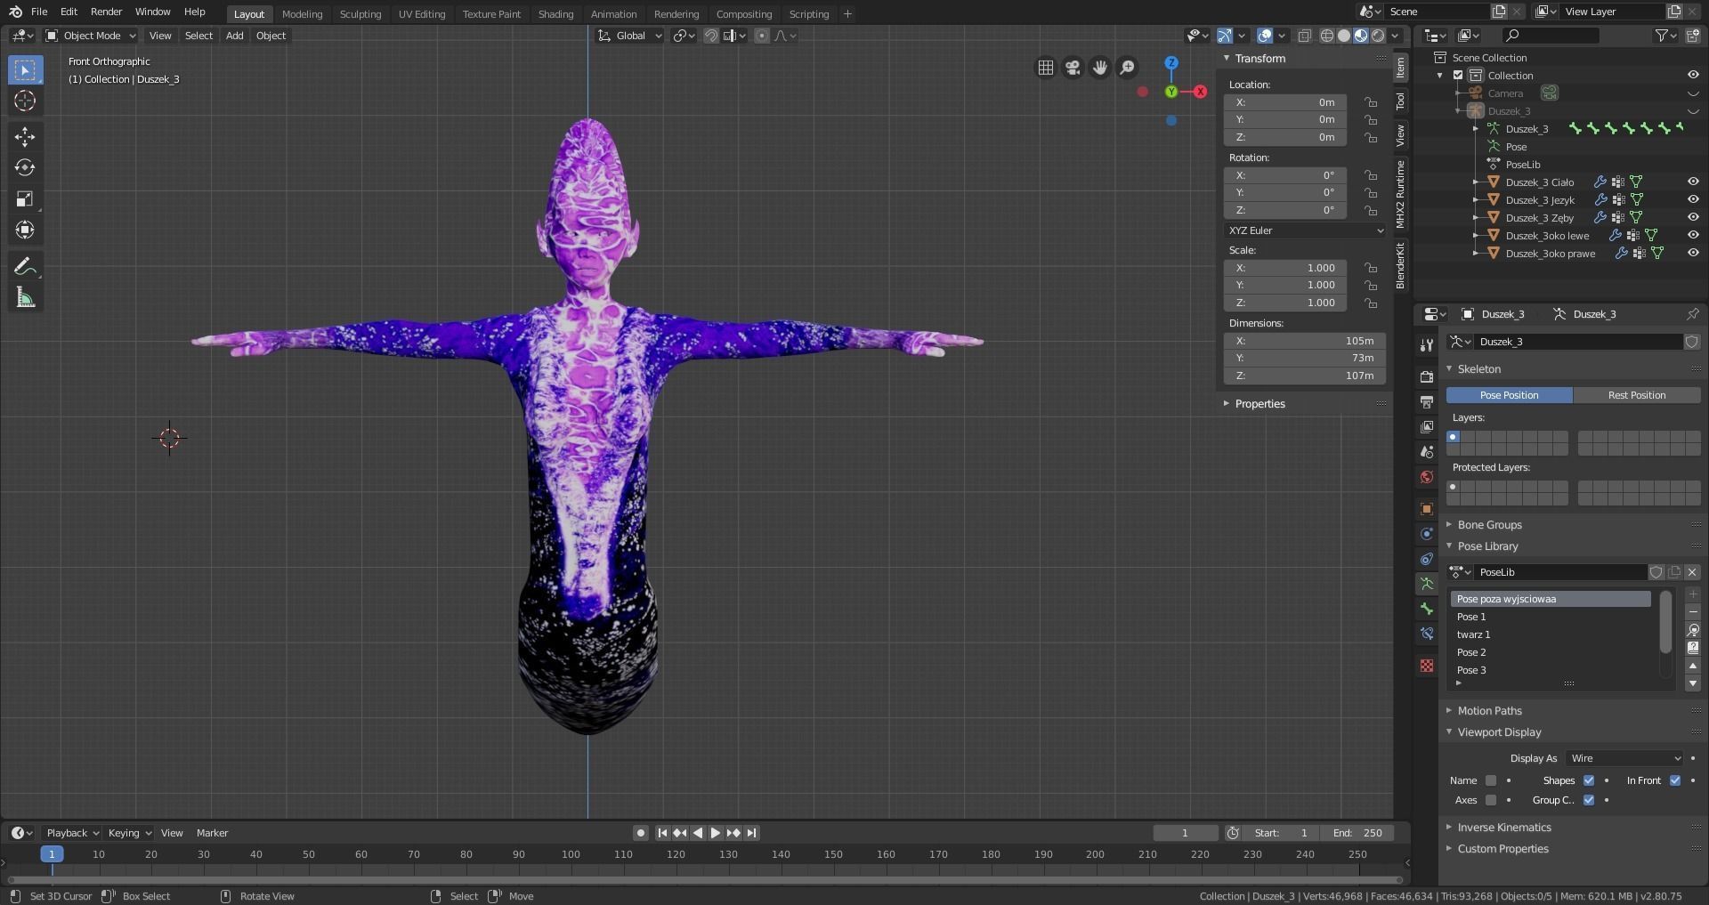Image resolution: width=1709 pixels, height=905 pixels.
Task: Disable the Shapes checkbox
Action: 1589,780
